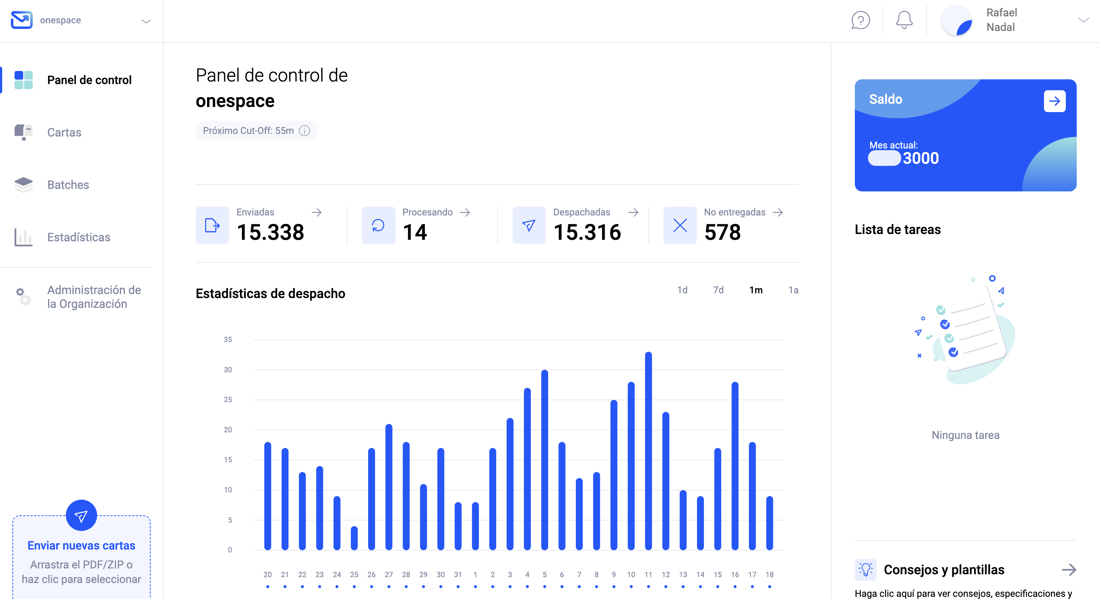Screen dimensions: 1100x599
Task: Go to Cartas in sidebar
Action: [x=64, y=132]
